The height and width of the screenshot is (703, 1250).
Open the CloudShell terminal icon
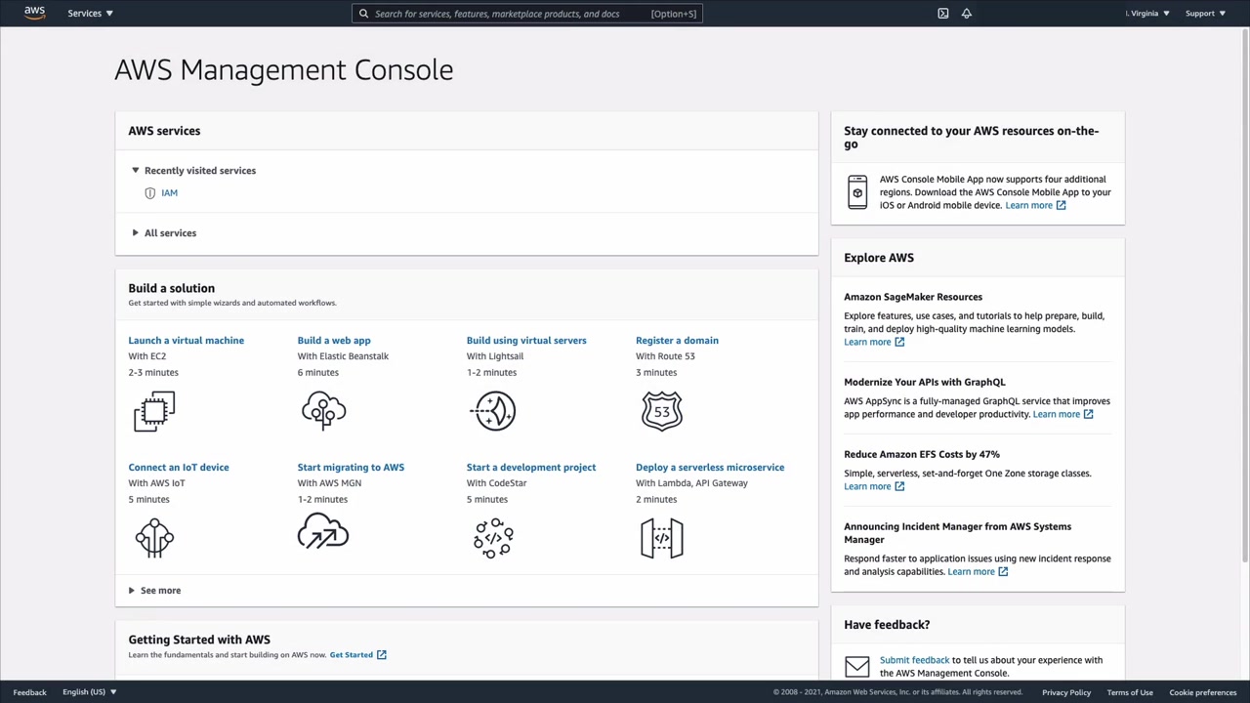point(943,14)
